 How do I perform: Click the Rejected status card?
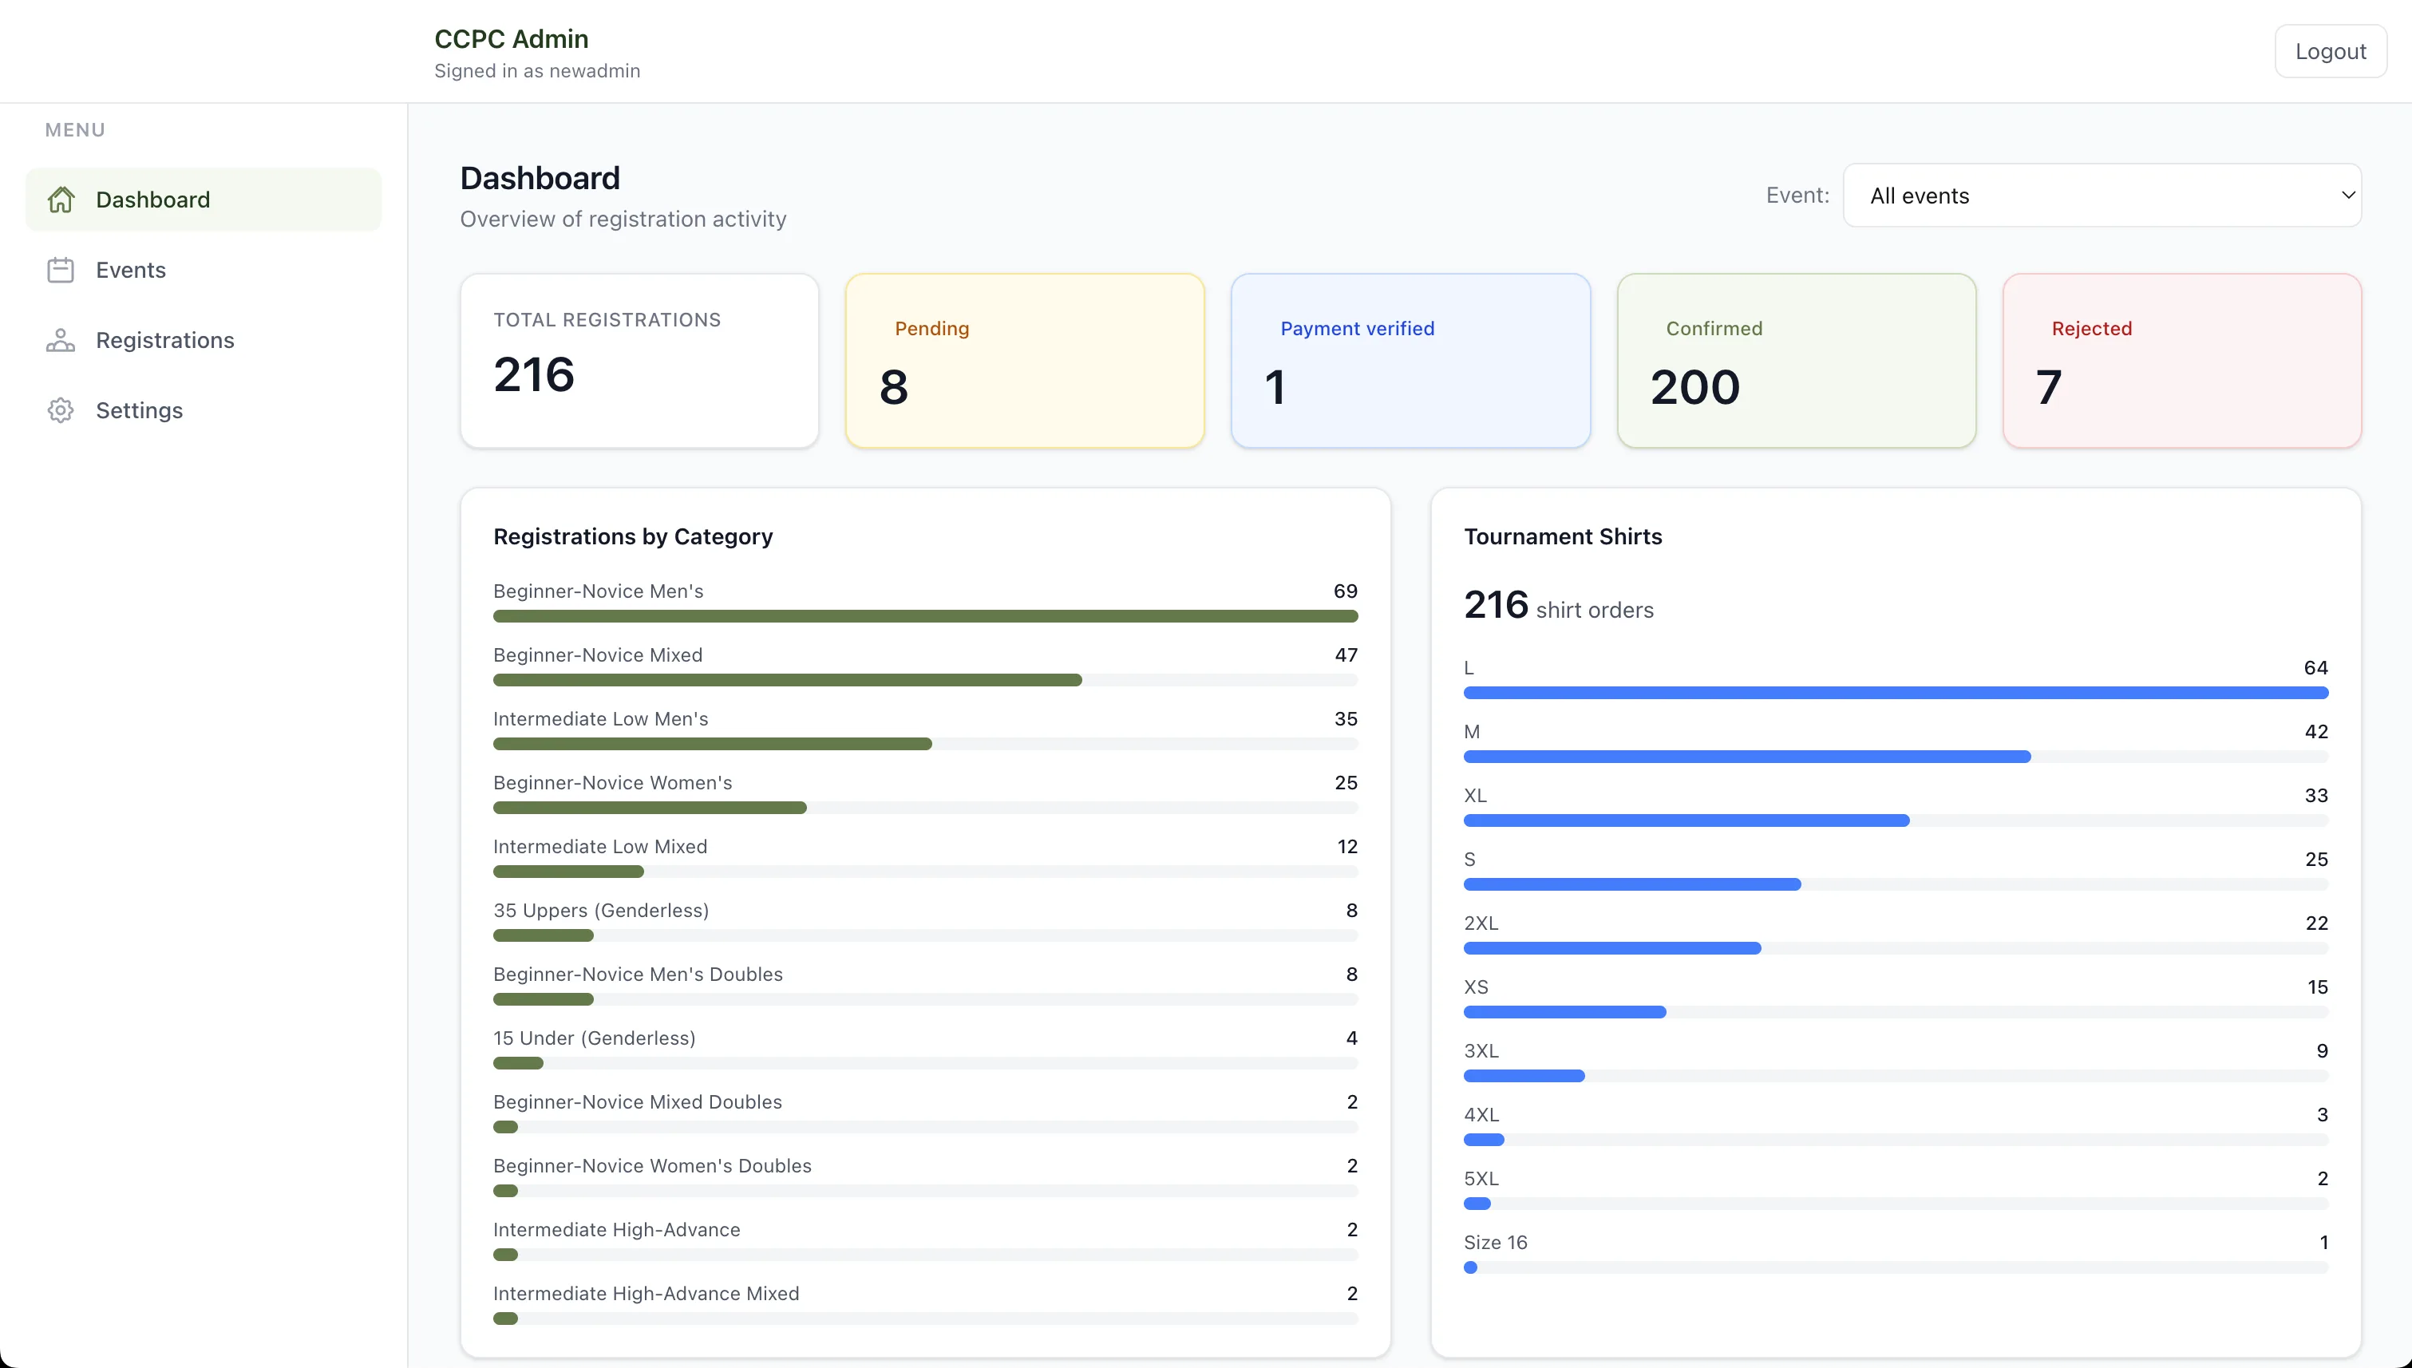point(2182,361)
